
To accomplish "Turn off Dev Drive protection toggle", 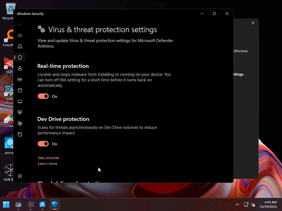I will [43, 144].
